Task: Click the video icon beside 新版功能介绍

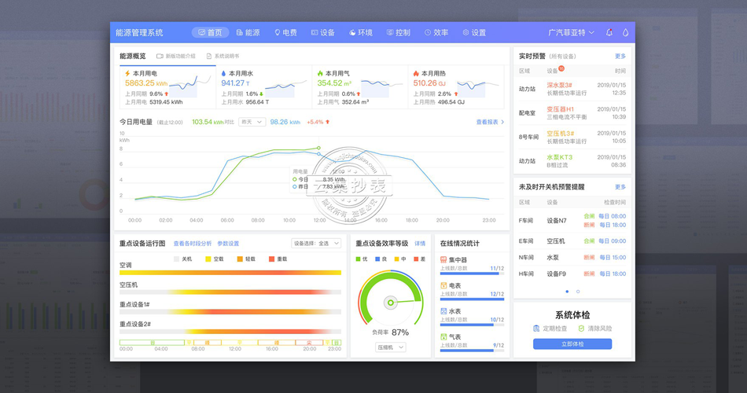Action: [x=160, y=57]
